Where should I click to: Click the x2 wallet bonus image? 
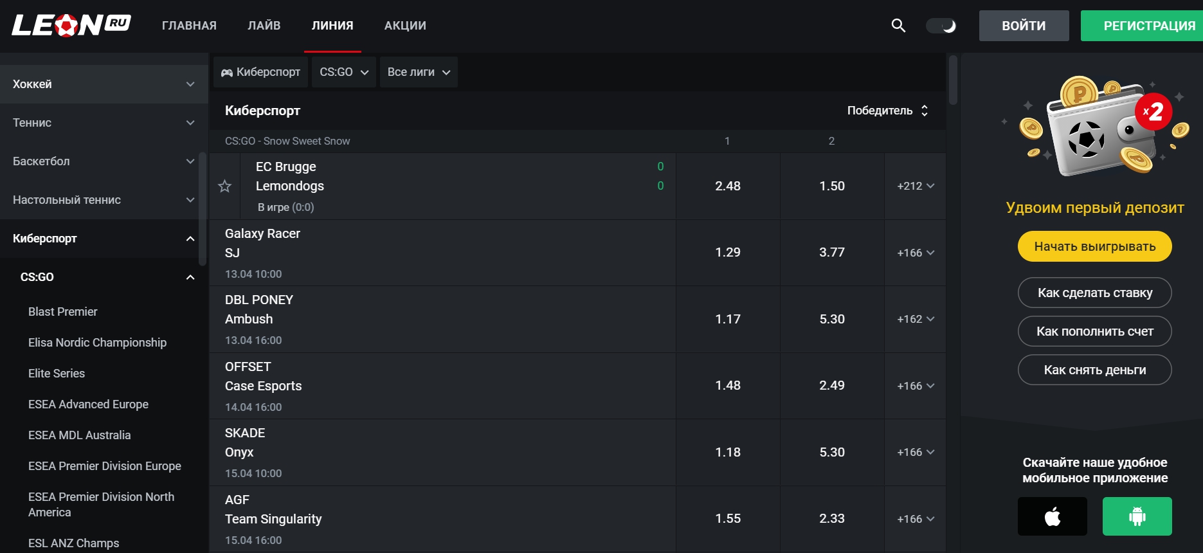(1096, 125)
